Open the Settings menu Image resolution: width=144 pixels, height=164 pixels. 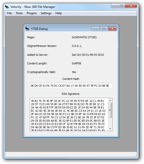pyautogui.click(x=46, y=13)
